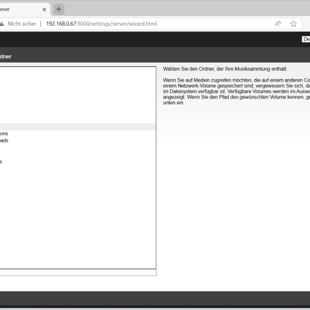
Task: Select the folder entry ending in "s"
Action: pos(1,162)
